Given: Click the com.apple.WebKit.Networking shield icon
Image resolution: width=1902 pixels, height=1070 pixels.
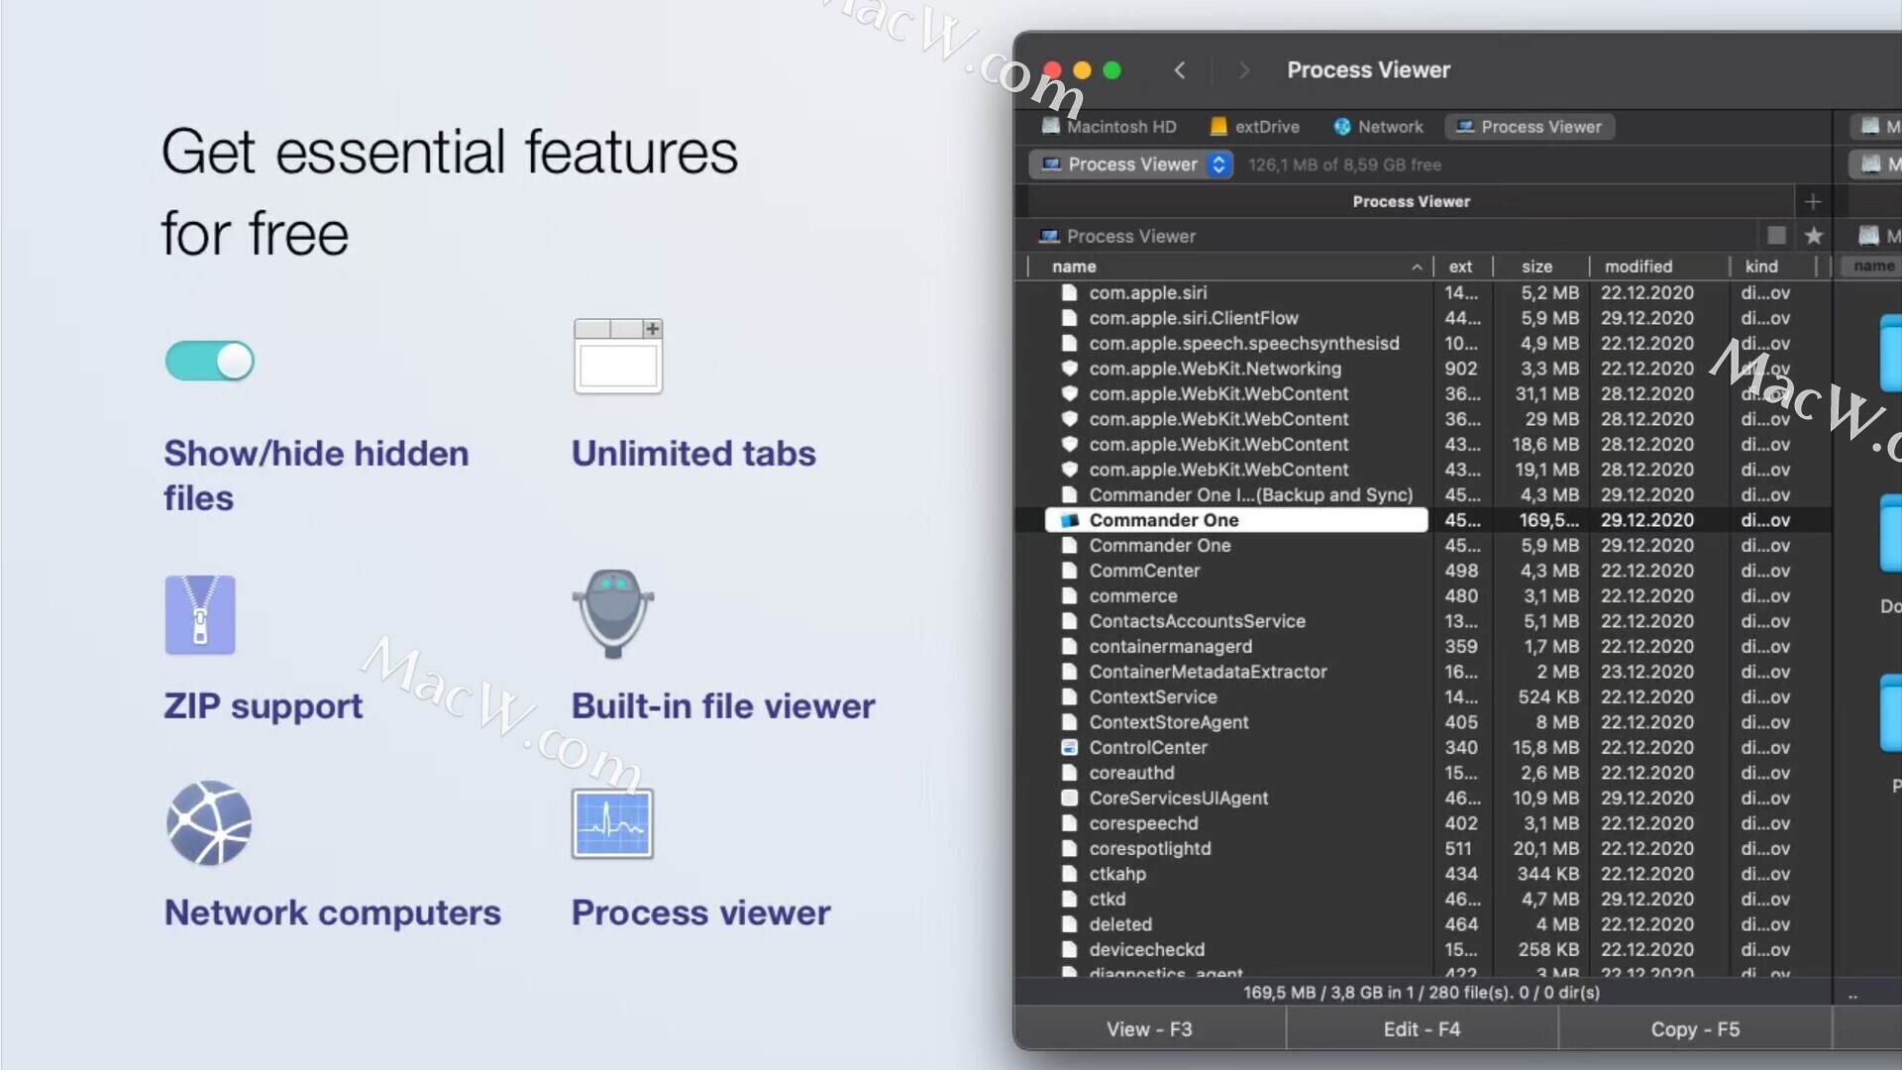Looking at the screenshot, I should tap(1069, 369).
